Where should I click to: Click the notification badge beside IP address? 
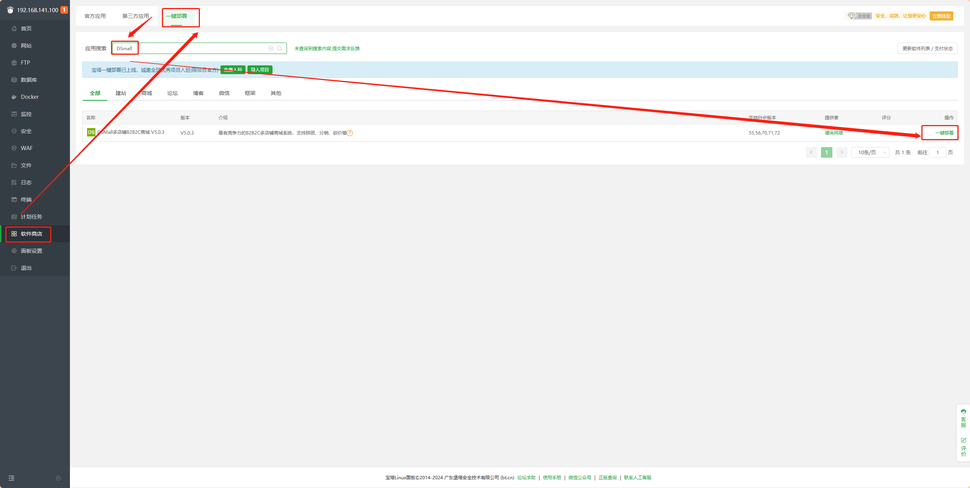coord(64,10)
